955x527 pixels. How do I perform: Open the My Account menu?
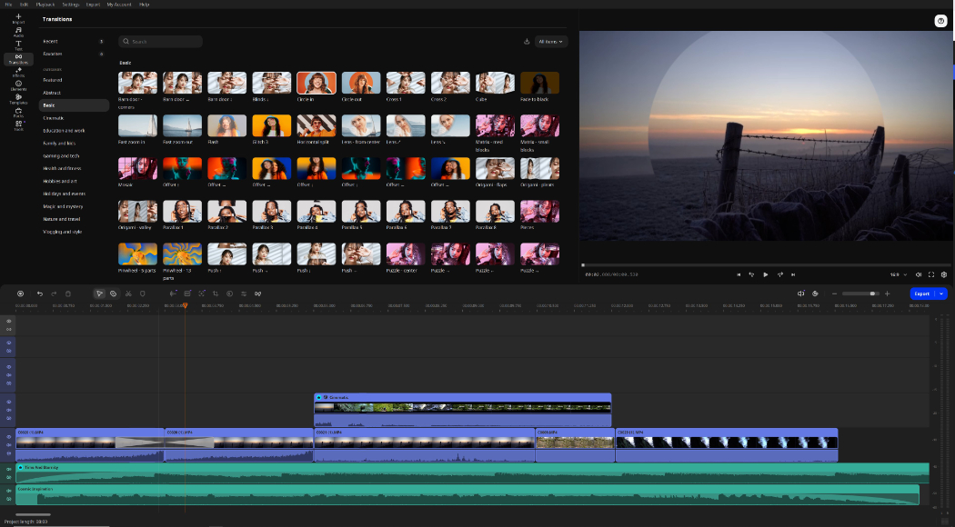[119, 5]
